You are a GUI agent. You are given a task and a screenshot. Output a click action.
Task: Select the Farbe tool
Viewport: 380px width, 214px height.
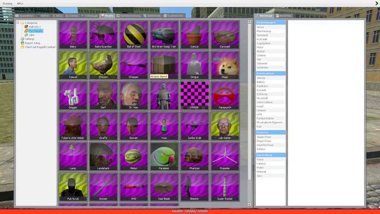(x=271, y=159)
